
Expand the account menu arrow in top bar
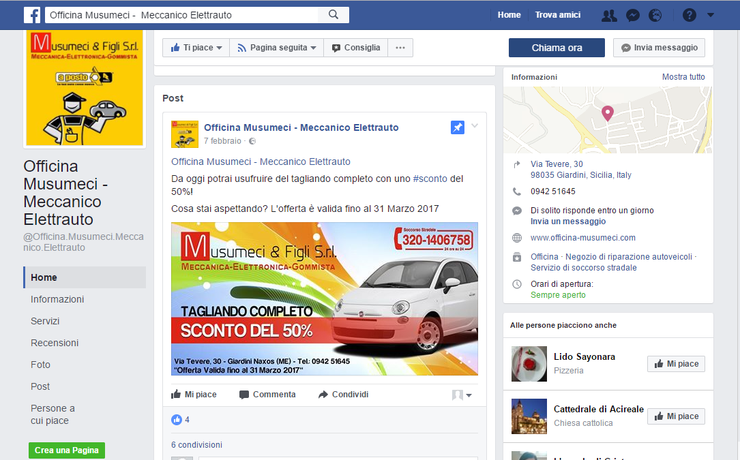[710, 15]
